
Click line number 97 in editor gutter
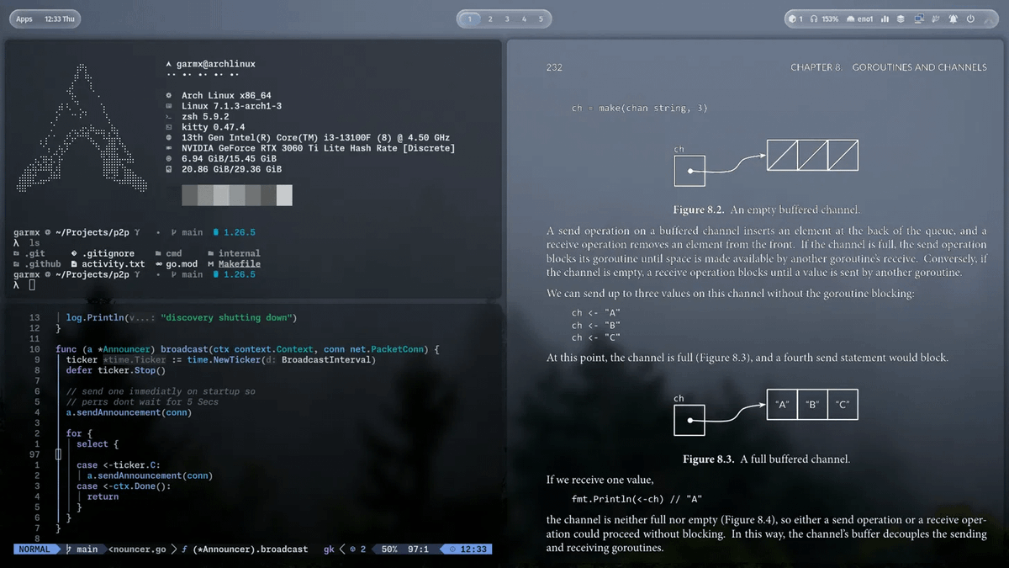coord(34,454)
